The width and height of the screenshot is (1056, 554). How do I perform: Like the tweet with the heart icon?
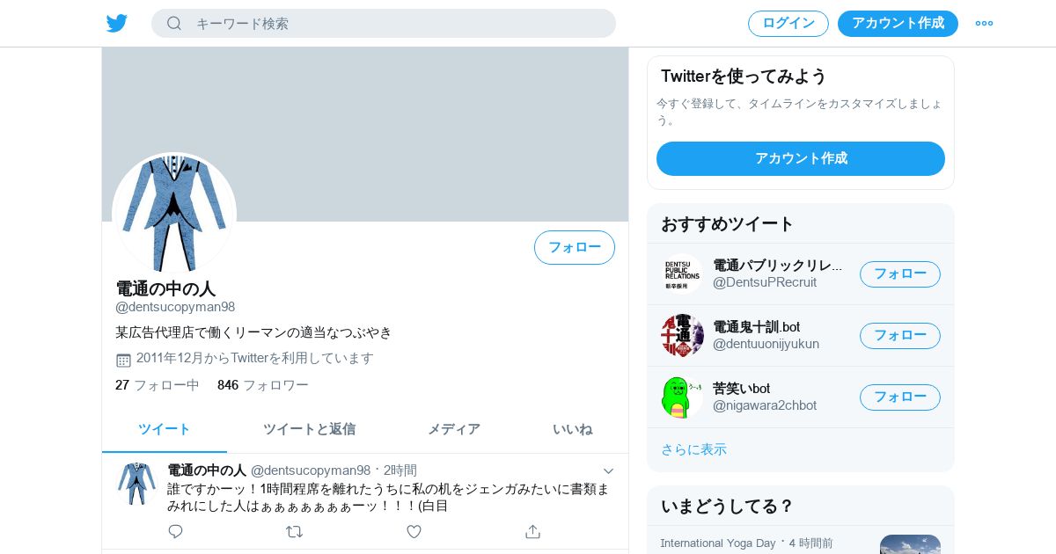pyautogui.click(x=414, y=531)
